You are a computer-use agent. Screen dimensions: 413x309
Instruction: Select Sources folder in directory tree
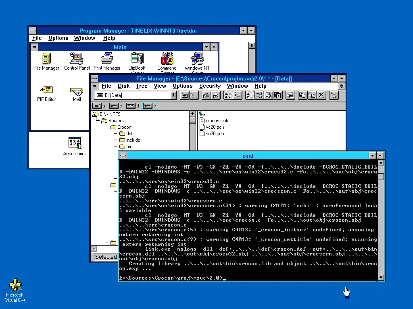(x=113, y=121)
